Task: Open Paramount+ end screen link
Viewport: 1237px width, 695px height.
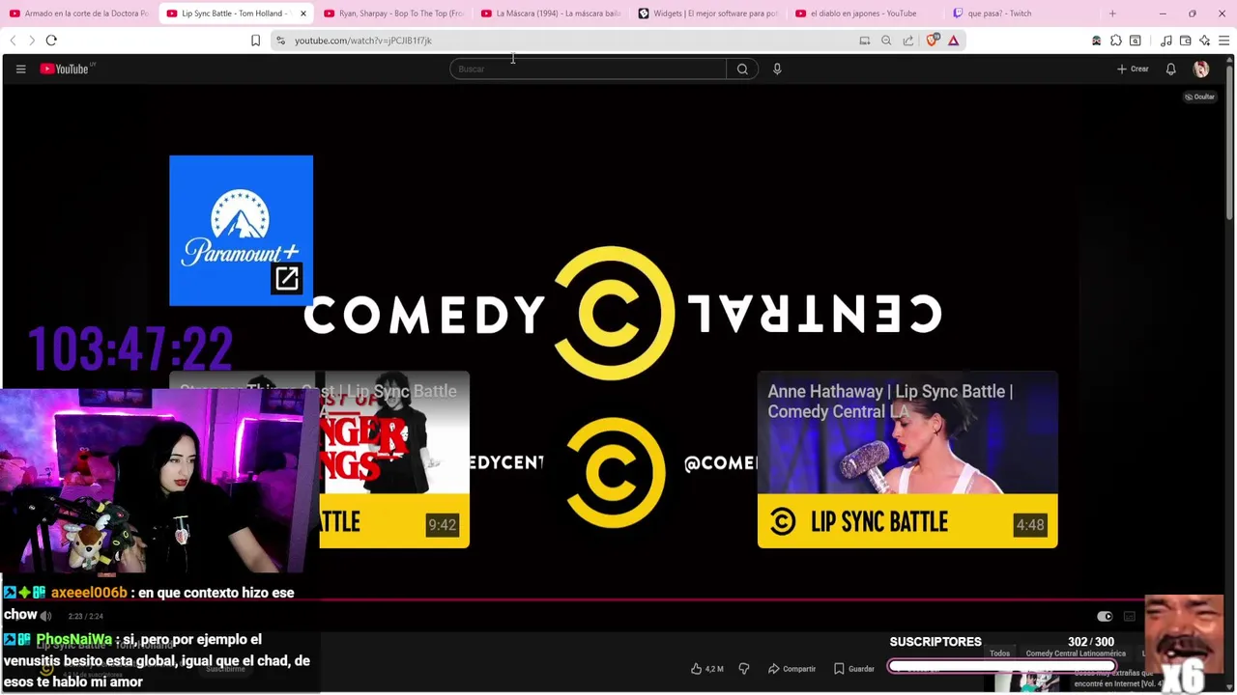Action: 241,230
